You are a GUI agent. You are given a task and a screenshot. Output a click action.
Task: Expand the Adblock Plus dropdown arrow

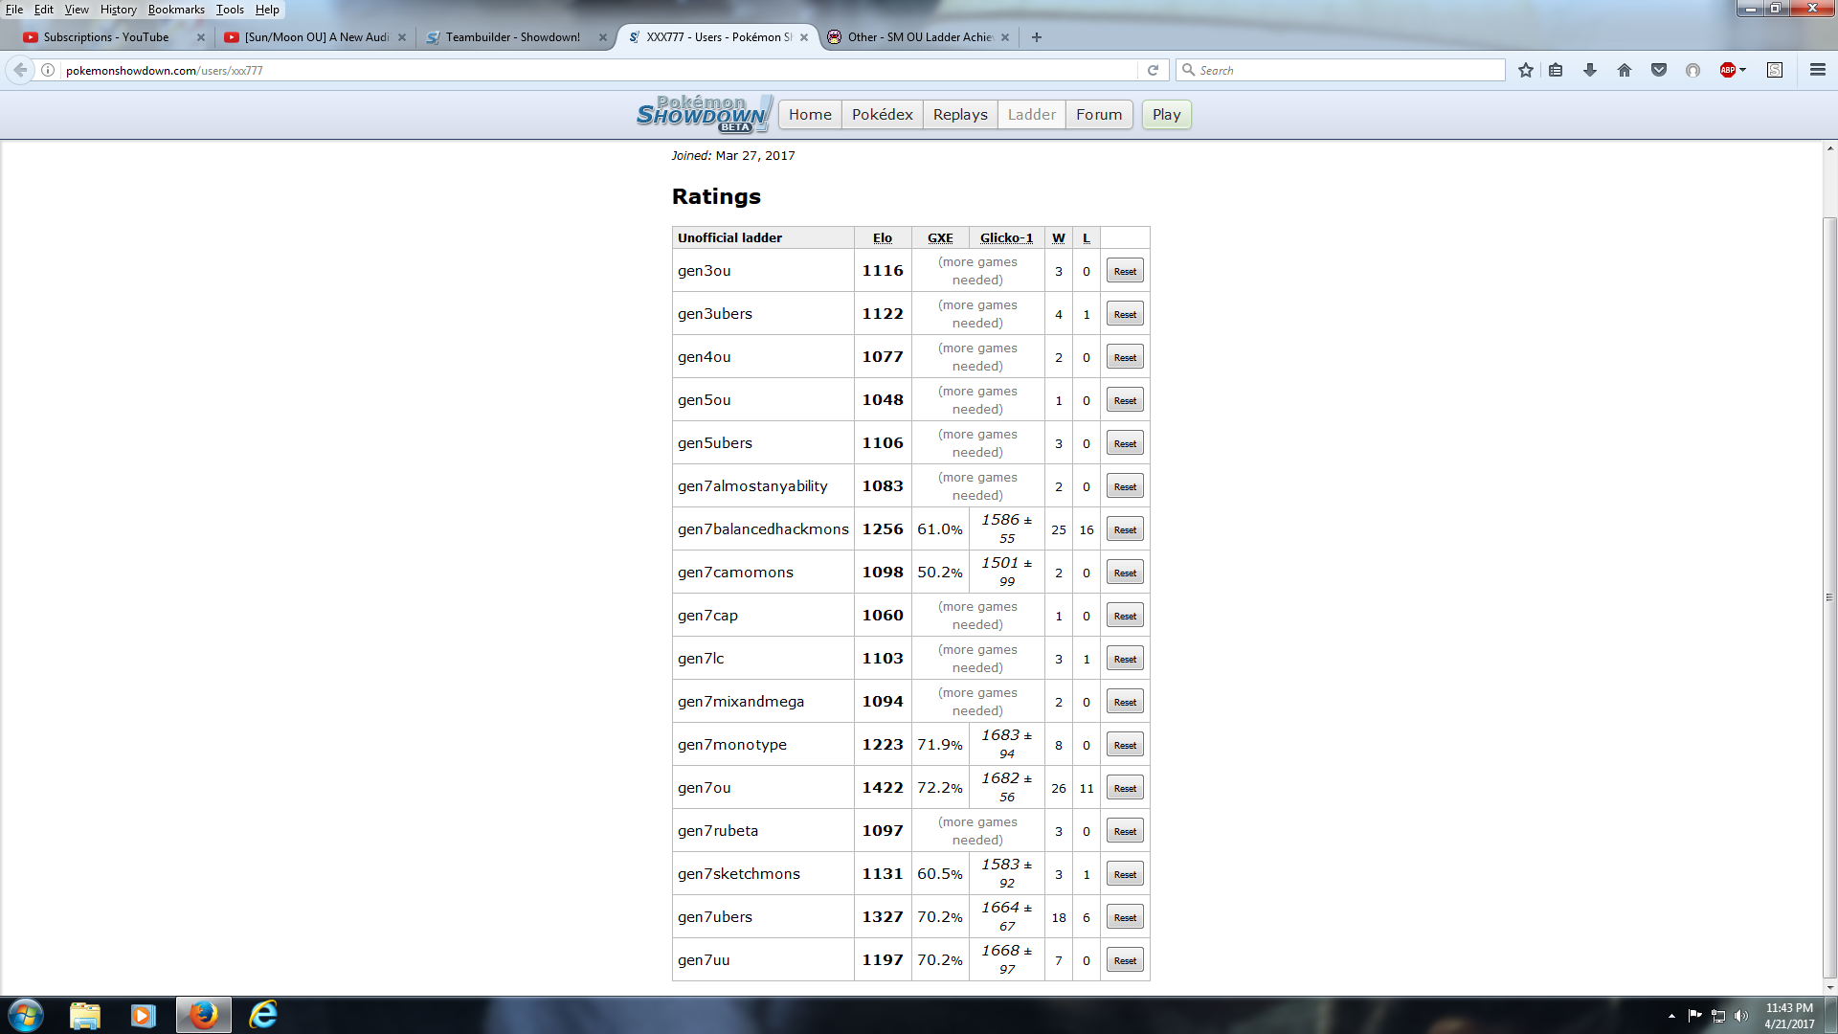point(1743,70)
